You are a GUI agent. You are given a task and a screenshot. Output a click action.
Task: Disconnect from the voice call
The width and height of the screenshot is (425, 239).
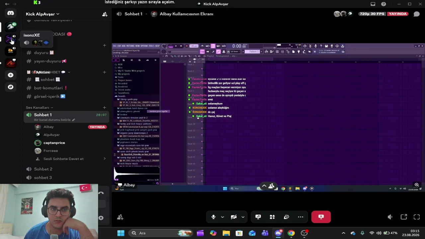(x=321, y=217)
